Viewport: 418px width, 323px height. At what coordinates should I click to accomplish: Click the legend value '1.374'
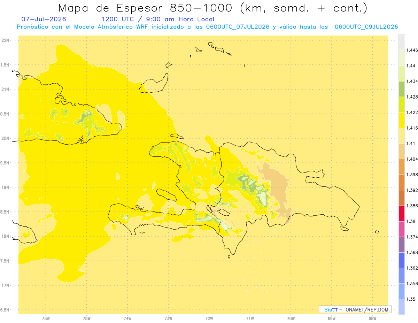point(412,237)
